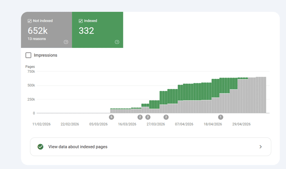Click green bar segment above 07/04/2026
Viewport: 286px width, 169px height.
(184, 92)
